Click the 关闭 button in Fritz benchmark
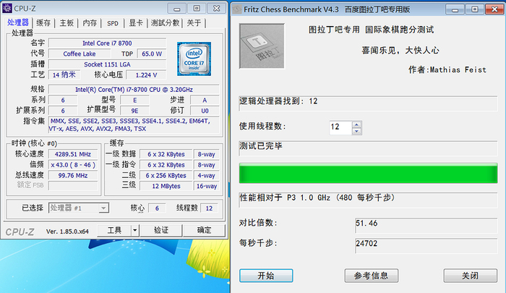This screenshot has width=506, height=293. click(470, 276)
